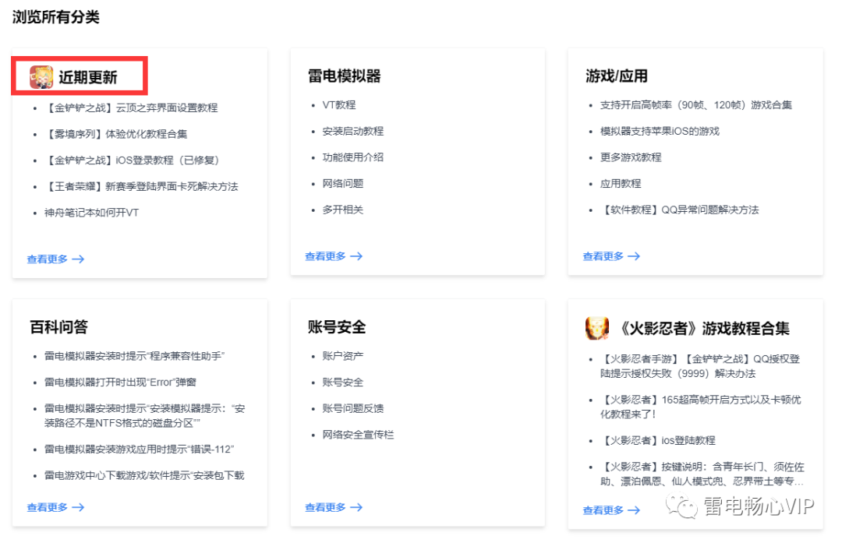Open the VT教程 link
This screenshot has width=842, height=543.
(x=340, y=104)
